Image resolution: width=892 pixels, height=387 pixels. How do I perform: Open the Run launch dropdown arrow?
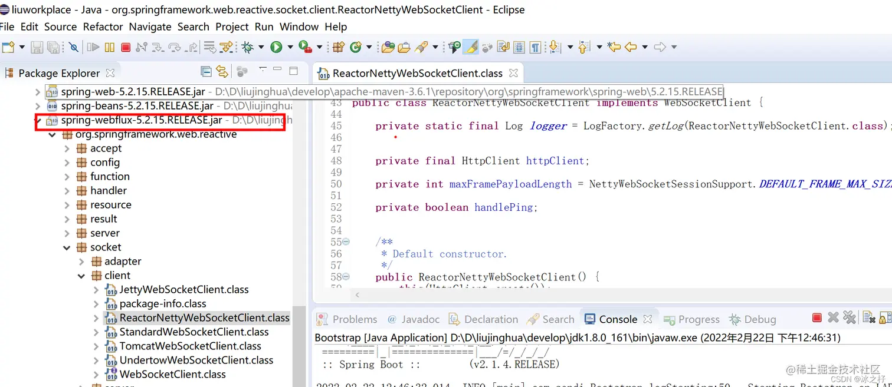pos(290,47)
